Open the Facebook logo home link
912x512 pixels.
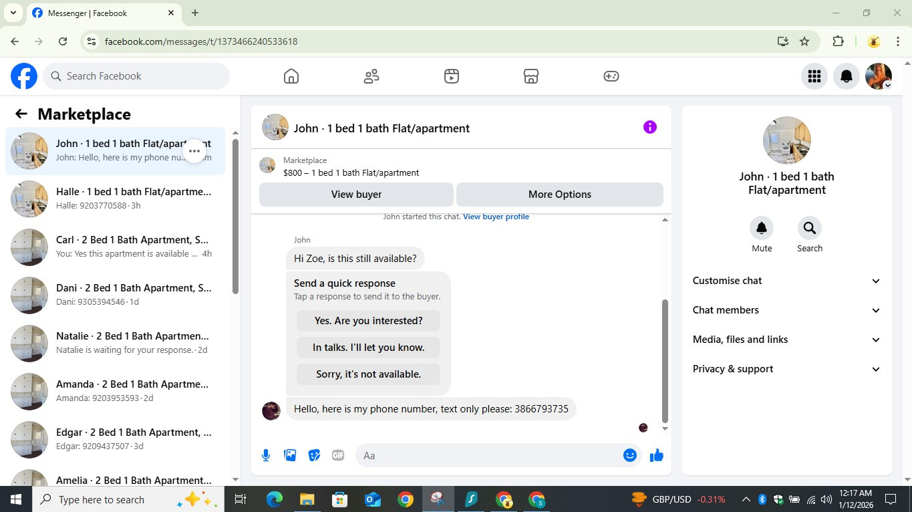coord(24,76)
